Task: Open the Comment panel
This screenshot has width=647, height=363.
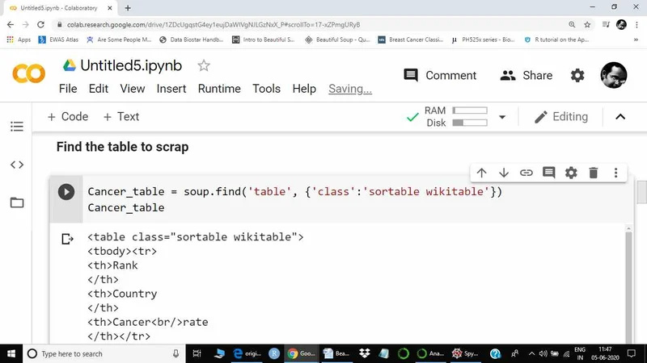Action: 440,75
